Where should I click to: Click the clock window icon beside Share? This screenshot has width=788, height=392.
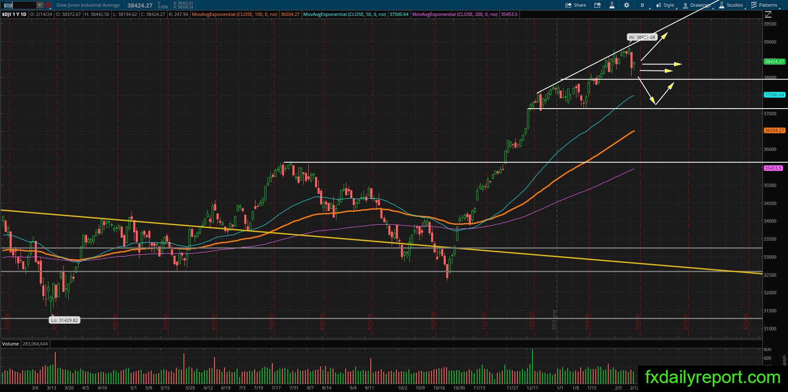pos(597,5)
